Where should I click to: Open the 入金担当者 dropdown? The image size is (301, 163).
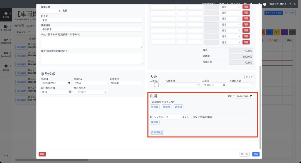pos(242,85)
